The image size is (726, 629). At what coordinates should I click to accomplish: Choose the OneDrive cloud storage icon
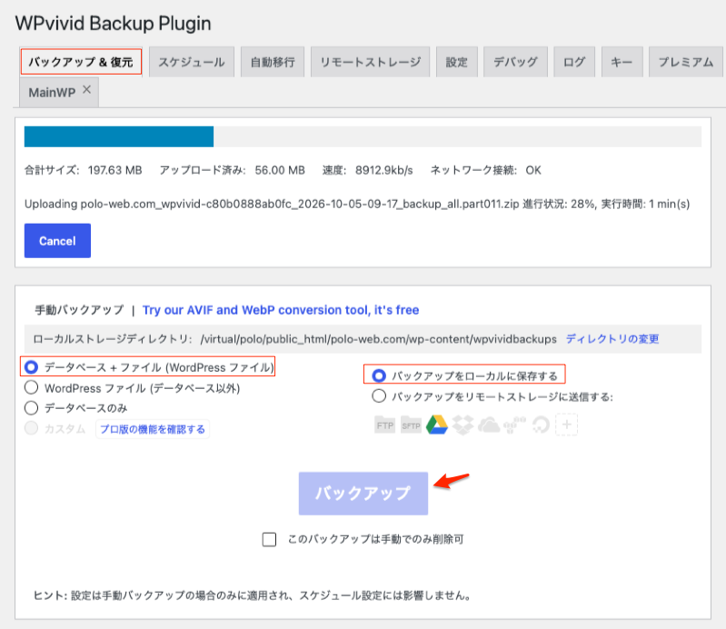point(489,424)
